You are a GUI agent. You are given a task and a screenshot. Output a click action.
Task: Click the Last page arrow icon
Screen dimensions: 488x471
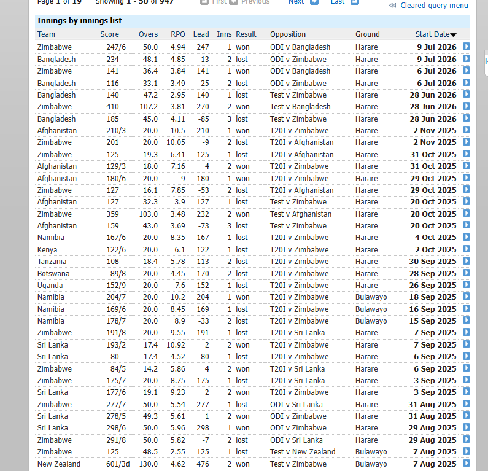(355, 2)
